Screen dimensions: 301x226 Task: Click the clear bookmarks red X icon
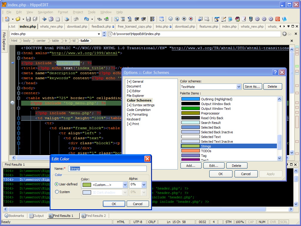(191, 19)
